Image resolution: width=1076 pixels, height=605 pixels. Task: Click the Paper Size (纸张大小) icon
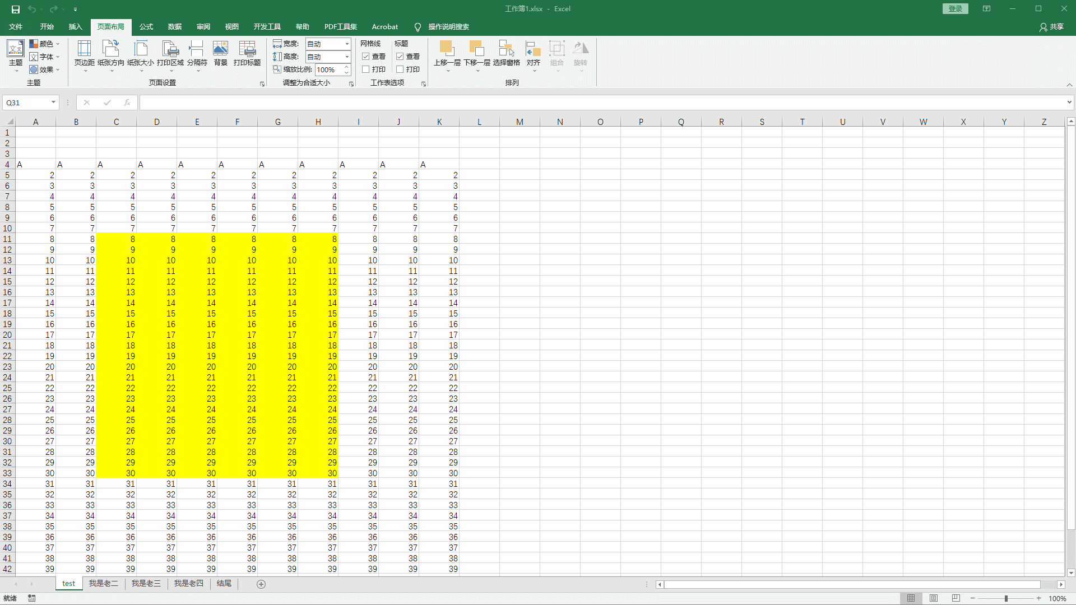[141, 55]
